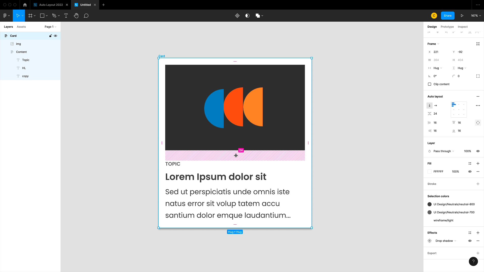
Task: Switch to the Prototype tab
Action: [x=447, y=27]
